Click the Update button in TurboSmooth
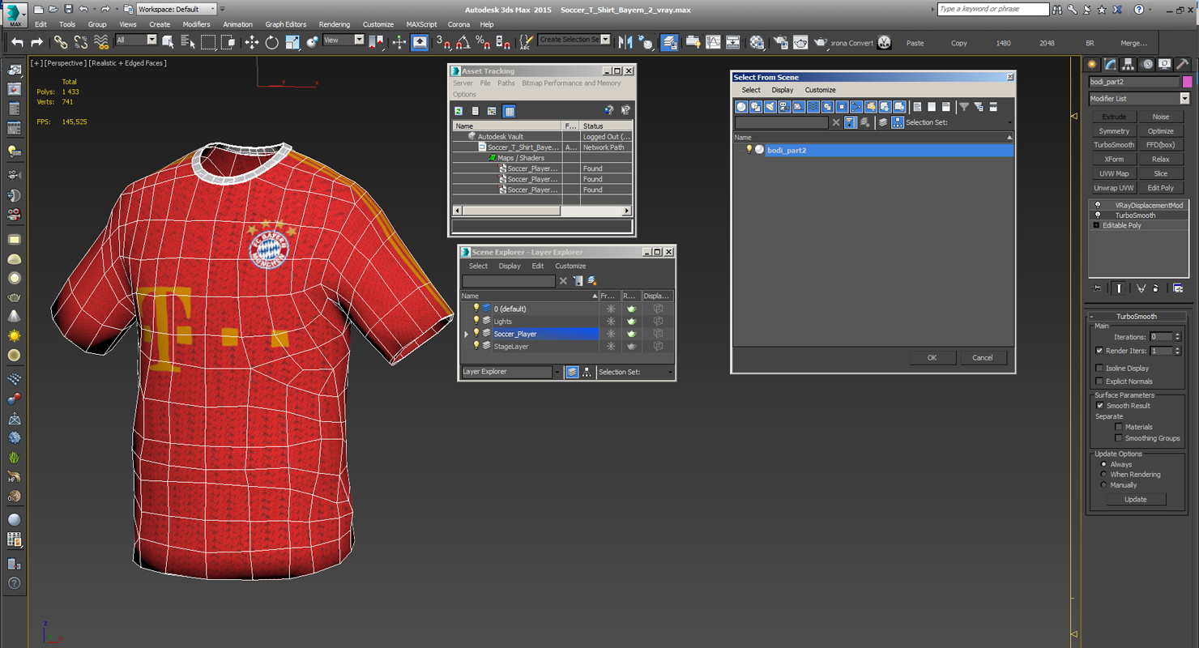This screenshot has height=648, width=1199. 1136,499
